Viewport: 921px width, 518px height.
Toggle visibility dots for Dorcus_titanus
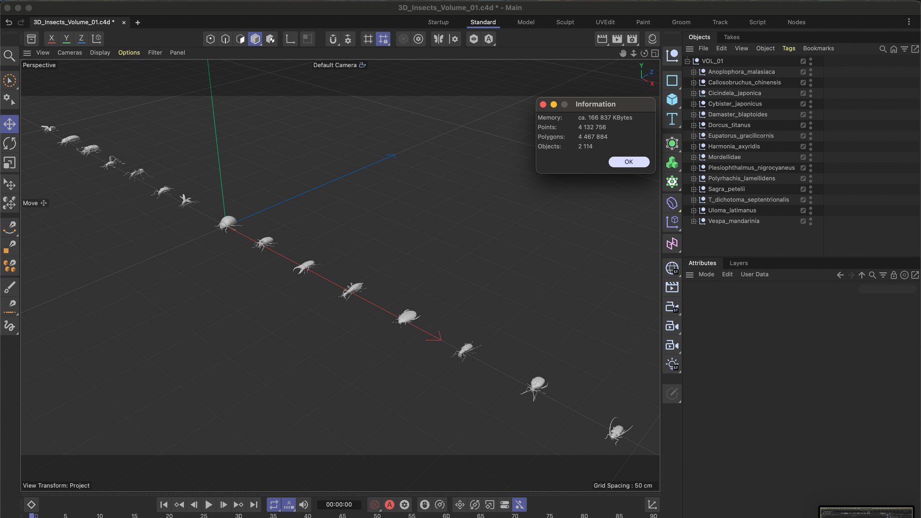point(811,125)
